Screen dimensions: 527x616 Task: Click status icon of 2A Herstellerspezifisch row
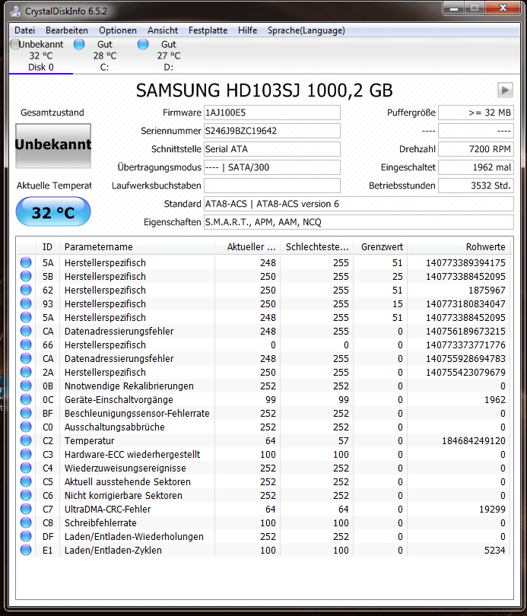pos(26,372)
